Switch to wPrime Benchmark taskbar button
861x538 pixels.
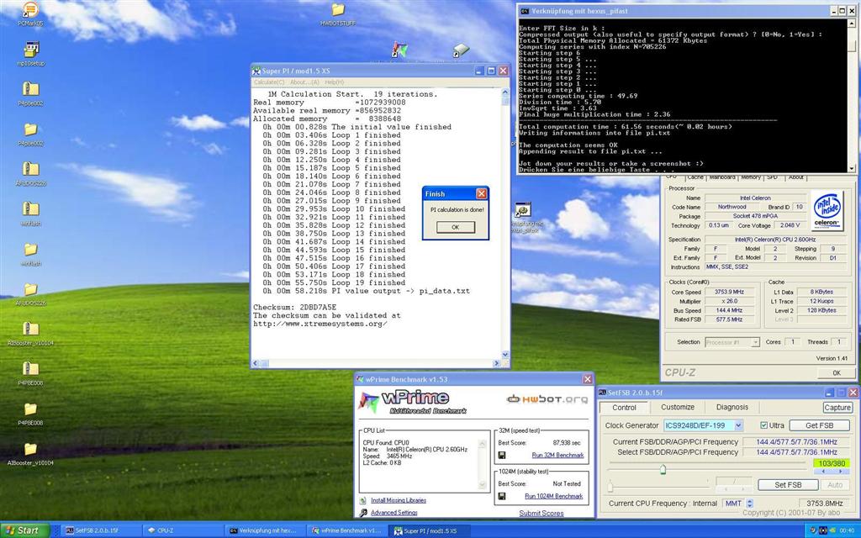346,531
